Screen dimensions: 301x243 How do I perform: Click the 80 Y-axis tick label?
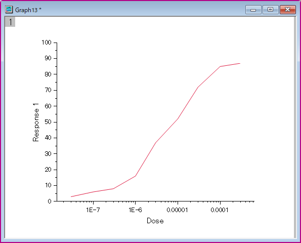48,74
